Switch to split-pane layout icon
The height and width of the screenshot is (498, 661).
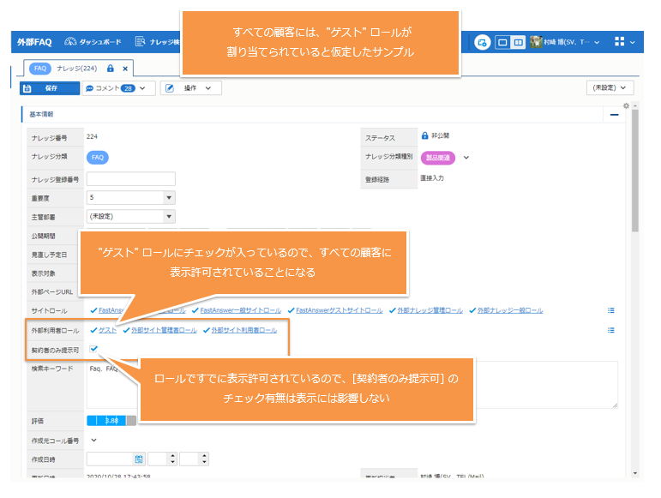click(x=519, y=41)
